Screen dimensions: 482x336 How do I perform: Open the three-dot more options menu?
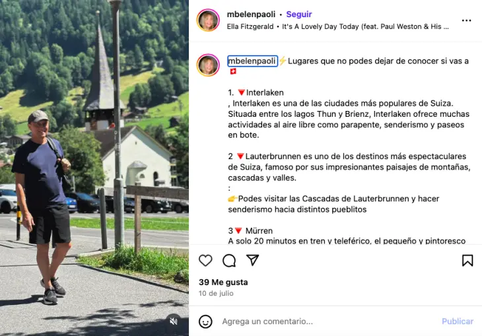[466, 20]
